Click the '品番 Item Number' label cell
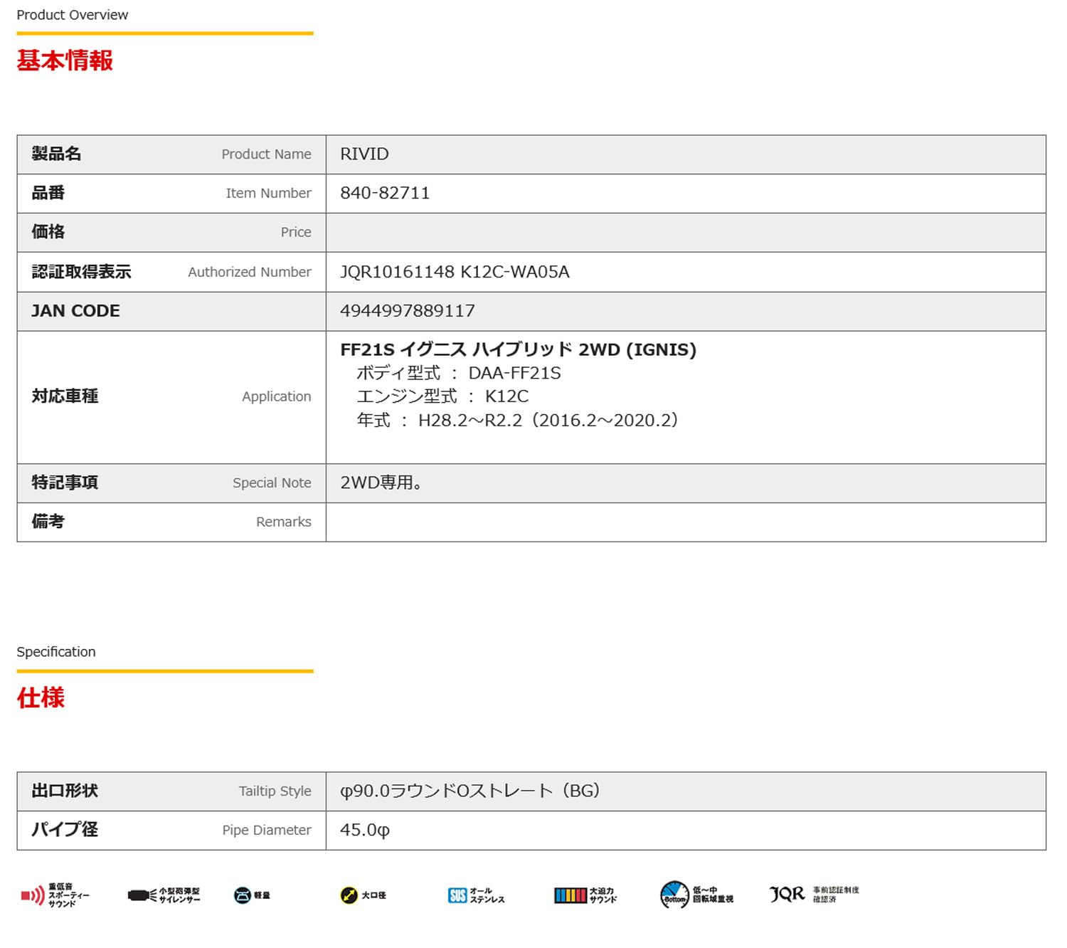 point(171,194)
